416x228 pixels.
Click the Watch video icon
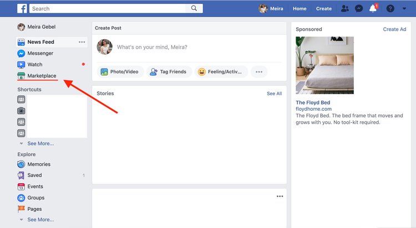(21, 65)
